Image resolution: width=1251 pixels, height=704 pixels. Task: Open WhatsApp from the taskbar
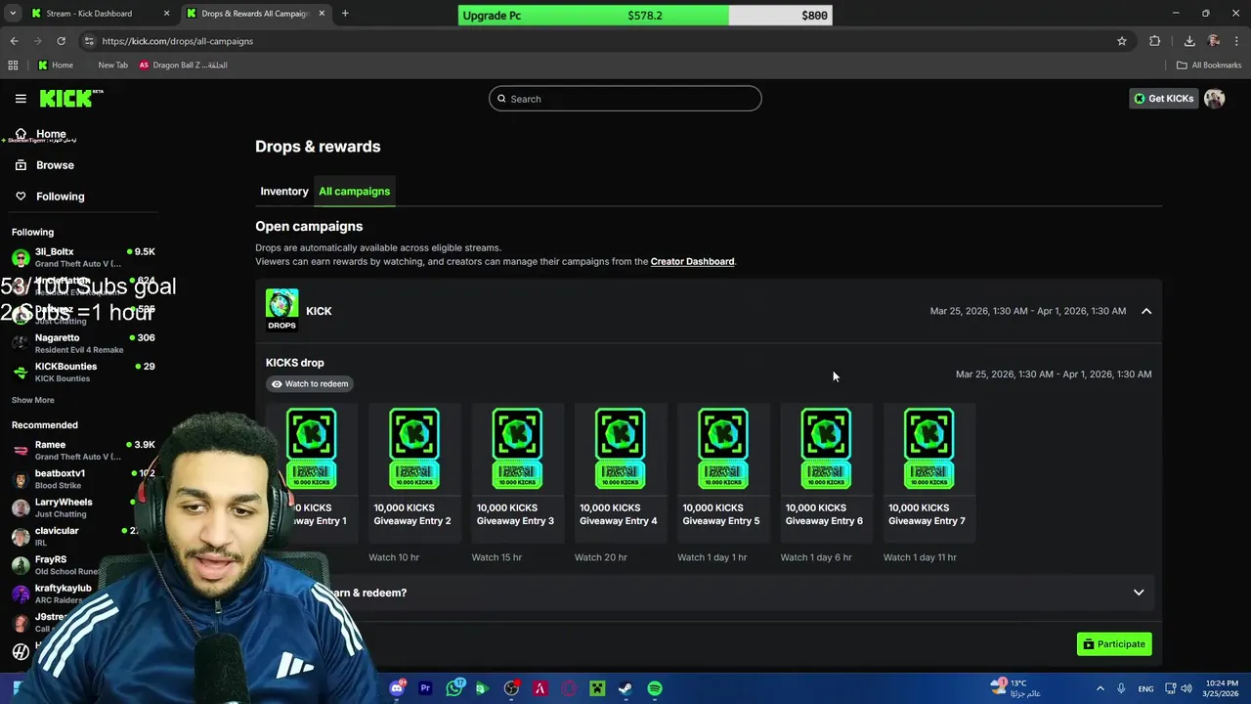[454, 688]
